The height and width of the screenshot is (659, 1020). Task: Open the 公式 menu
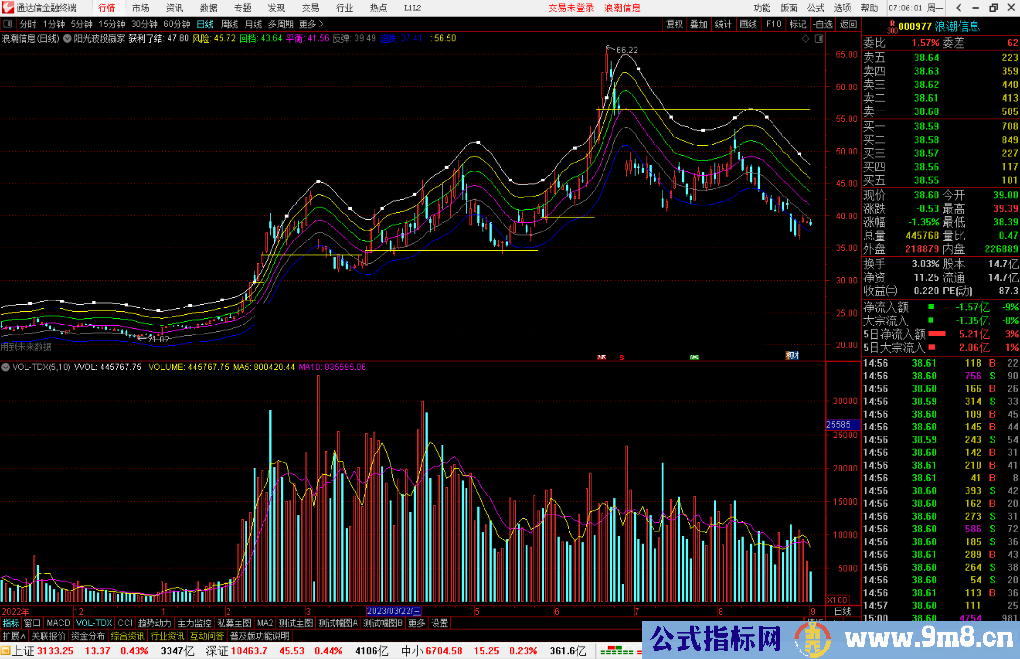pyautogui.click(x=816, y=8)
